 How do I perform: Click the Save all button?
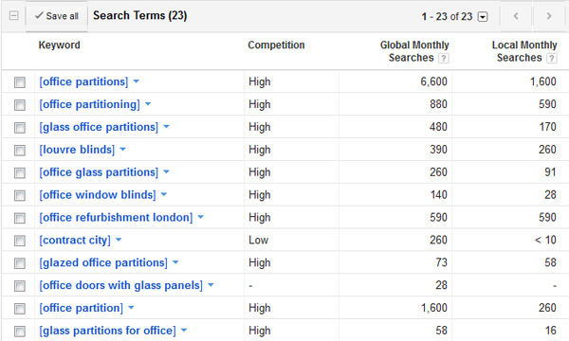[56, 16]
